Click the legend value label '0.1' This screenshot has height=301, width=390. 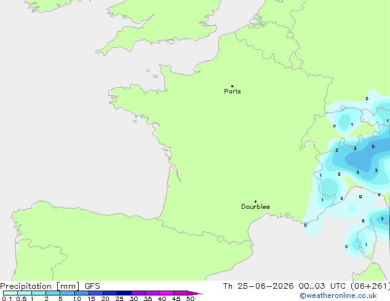tap(7, 299)
